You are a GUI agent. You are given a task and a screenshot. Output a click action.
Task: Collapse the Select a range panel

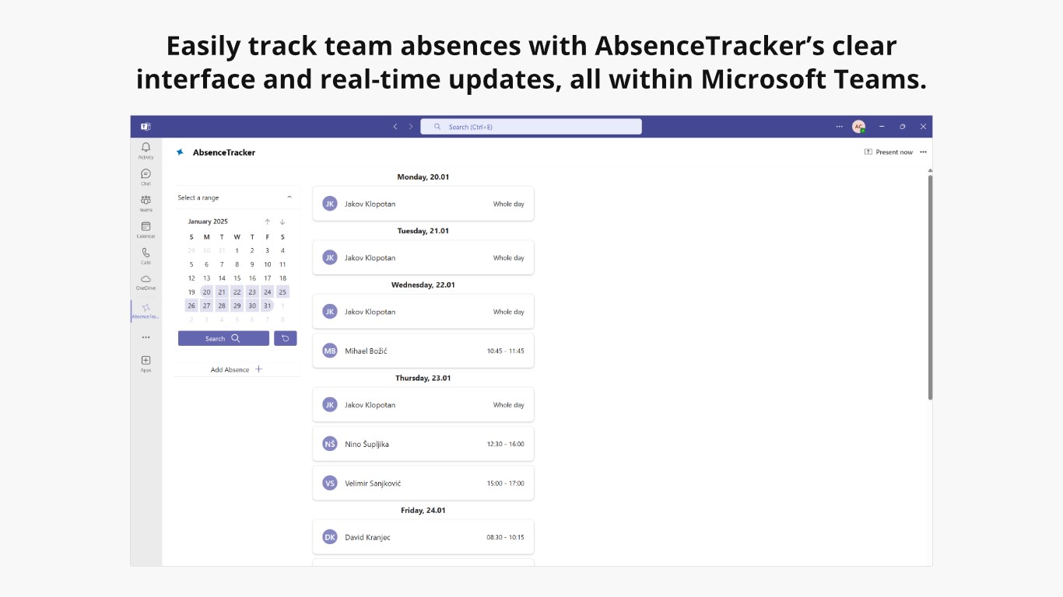pos(289,197)
